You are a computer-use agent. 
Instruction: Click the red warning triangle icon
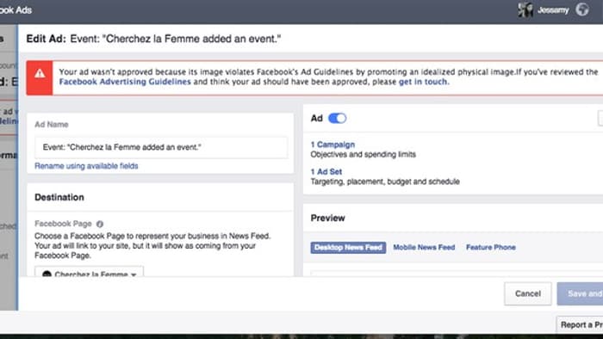40,74
